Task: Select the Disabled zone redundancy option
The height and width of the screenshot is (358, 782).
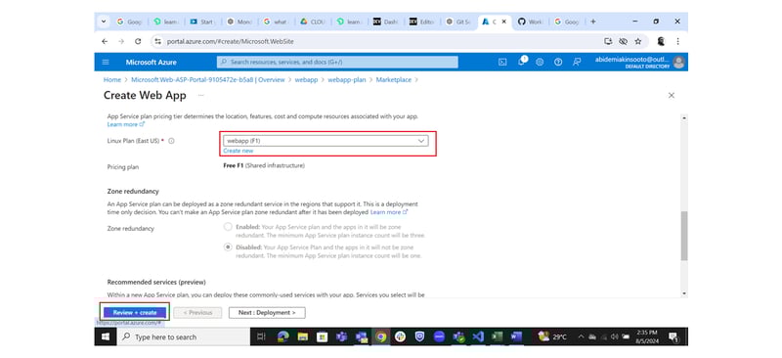Action: point(228,247)
